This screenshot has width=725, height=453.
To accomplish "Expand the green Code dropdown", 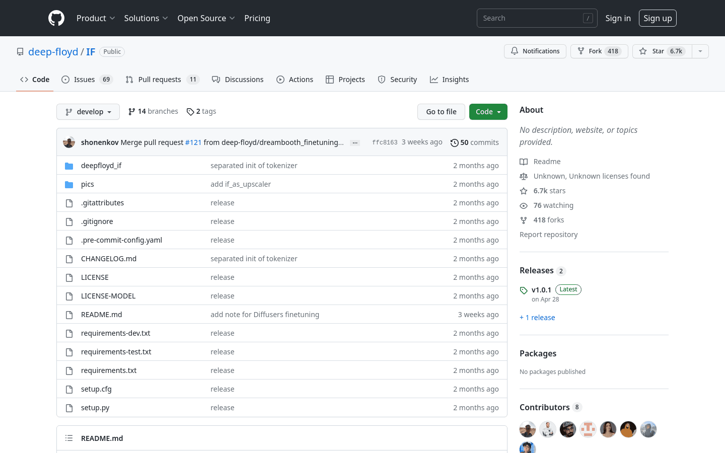I will [488, 112].
